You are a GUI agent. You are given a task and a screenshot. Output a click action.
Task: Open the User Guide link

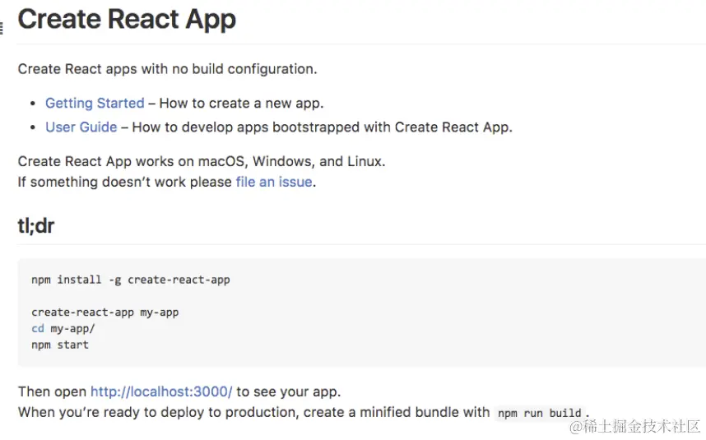(81, 127)
